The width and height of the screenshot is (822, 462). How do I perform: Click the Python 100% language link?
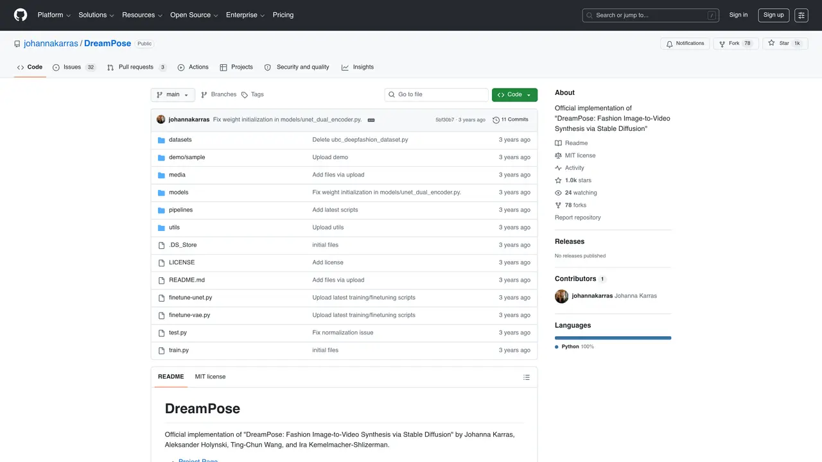(575, 346)
